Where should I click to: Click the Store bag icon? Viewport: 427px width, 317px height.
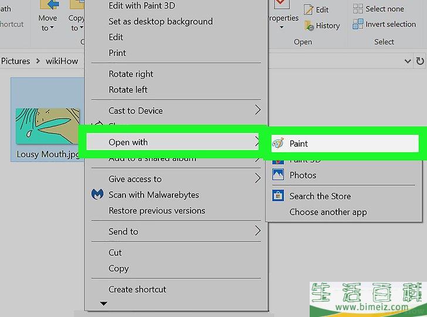pyautogui.click(x=278, y=196)
